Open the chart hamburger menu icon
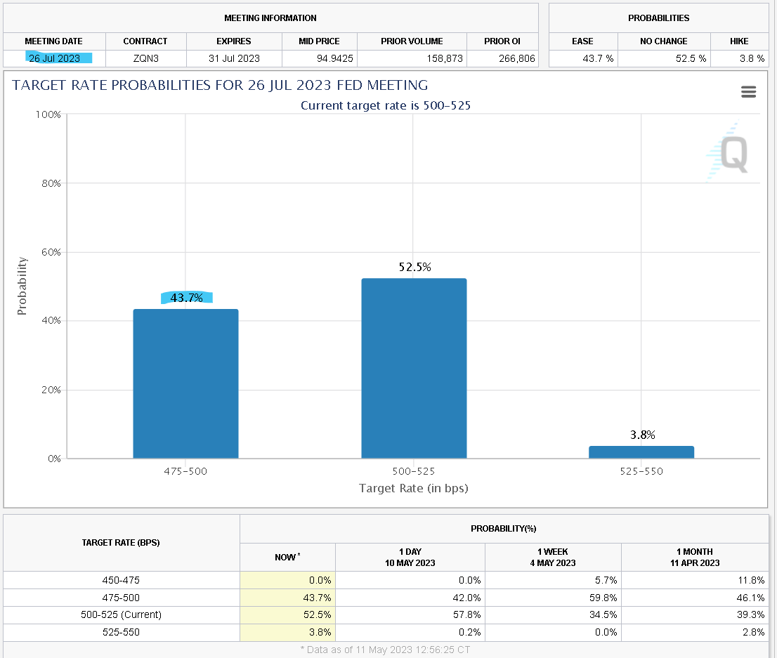Screen dimensions: 777x658 [748, 92]
